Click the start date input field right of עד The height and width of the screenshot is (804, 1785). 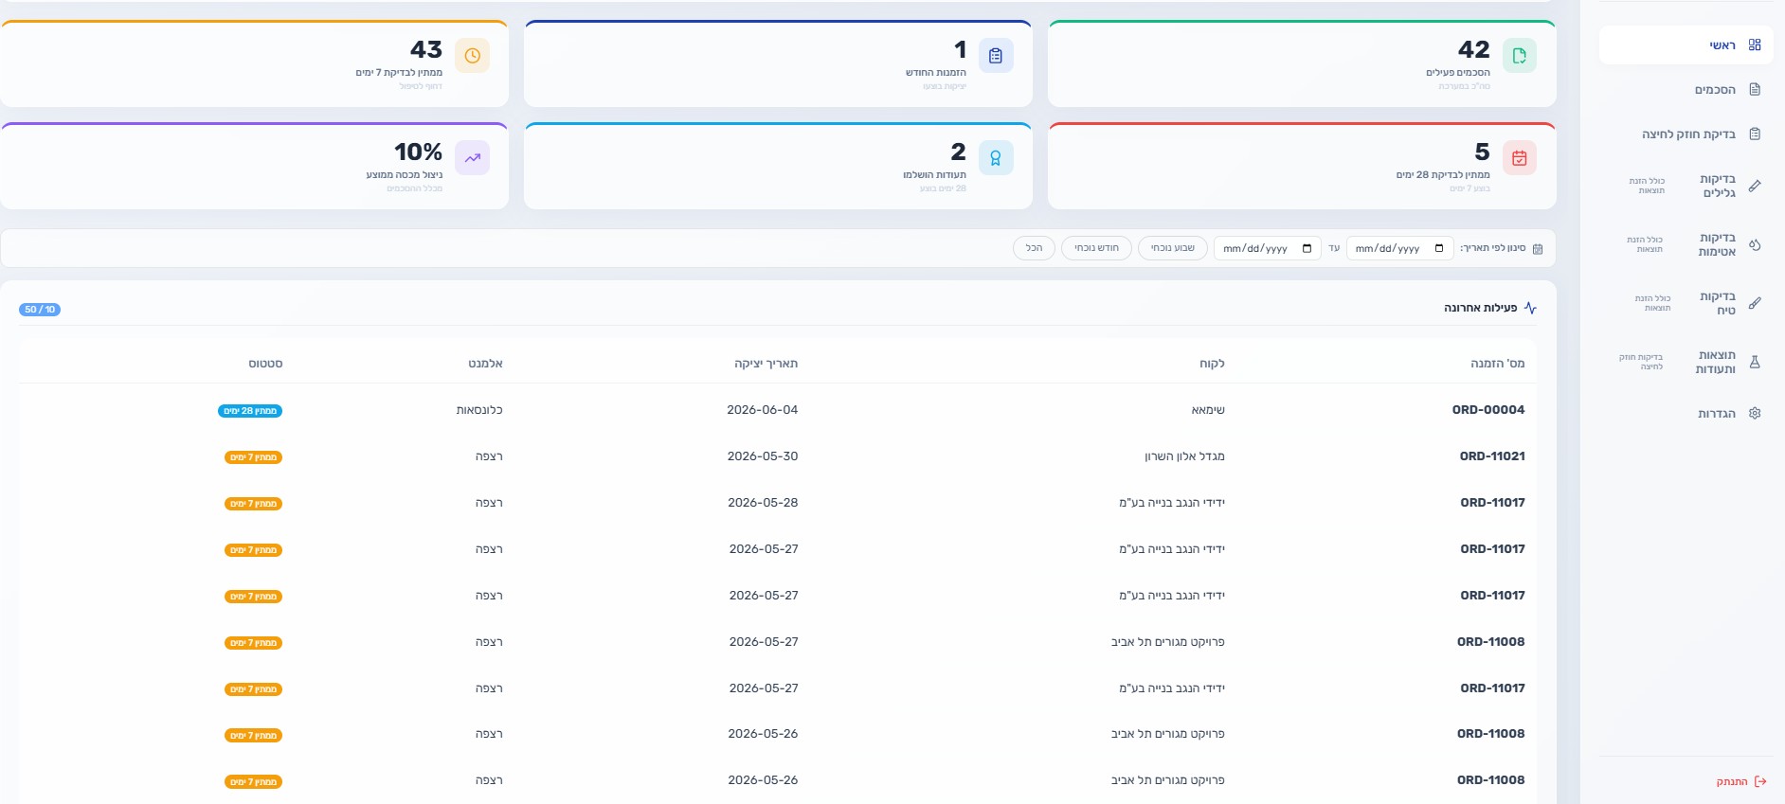click(1400, 249)
